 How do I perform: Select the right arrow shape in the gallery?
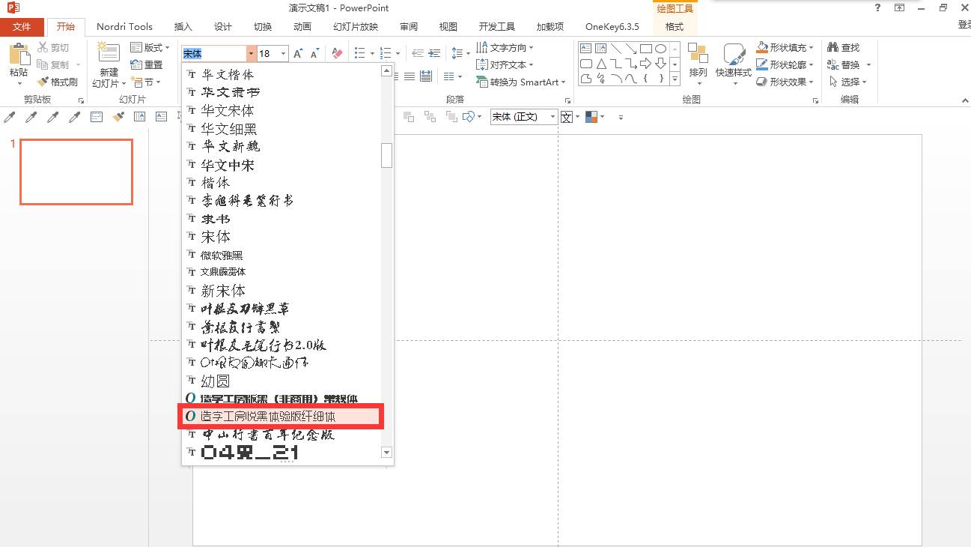tap(645, 64)
